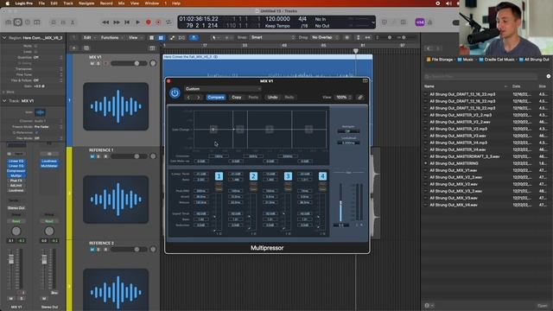Viewport: 553px width, 311px height.
Task: Select the previous preset arrow in Multipressor
Action: click(188, 98)
